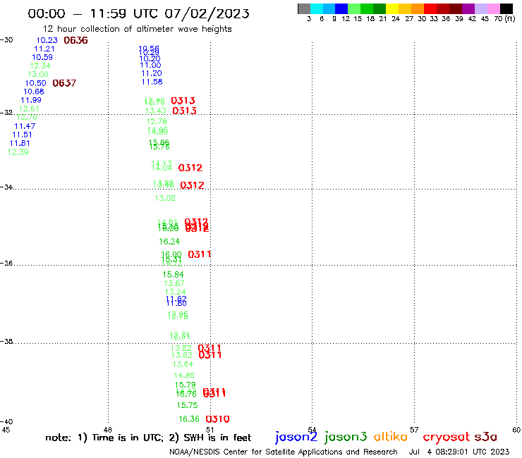Click the 'note: 1) Time is in UTC' text
Screen dimensions: 522x458
pyautogui.click(x=104, y=438)
